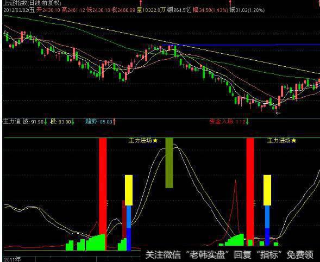
Task: Click the first red arrow marker at top edge
Action: click(141, 3)
